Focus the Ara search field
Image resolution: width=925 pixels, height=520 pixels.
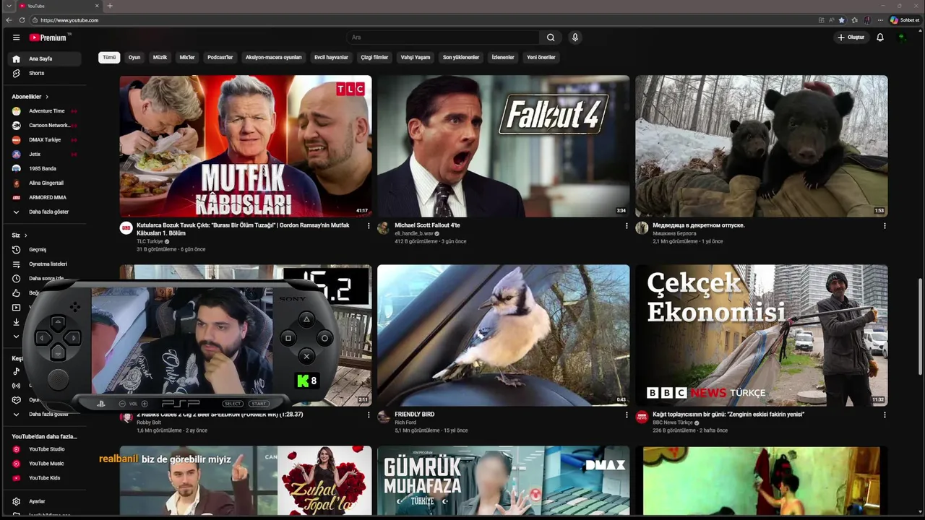coord(443,38)
